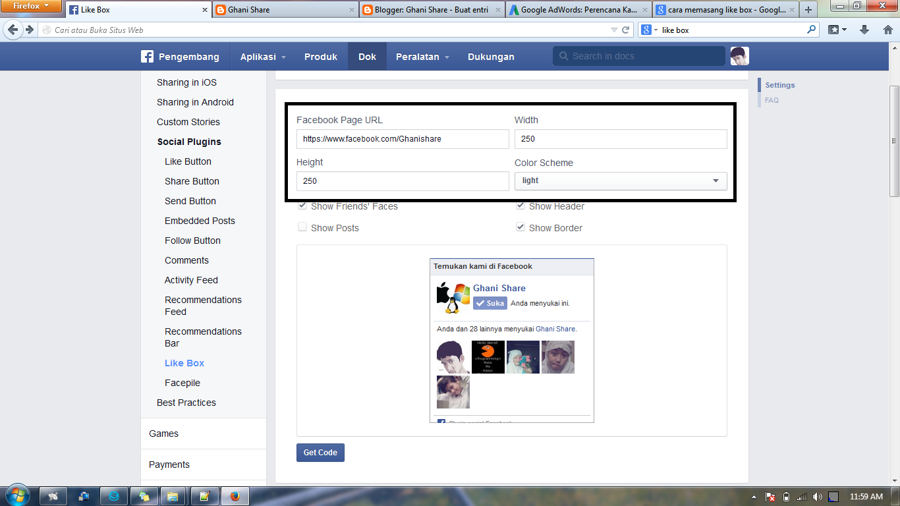900x506 pixels.
Task: Click the Firefox forward arrow button
Action: pos(29,30)
